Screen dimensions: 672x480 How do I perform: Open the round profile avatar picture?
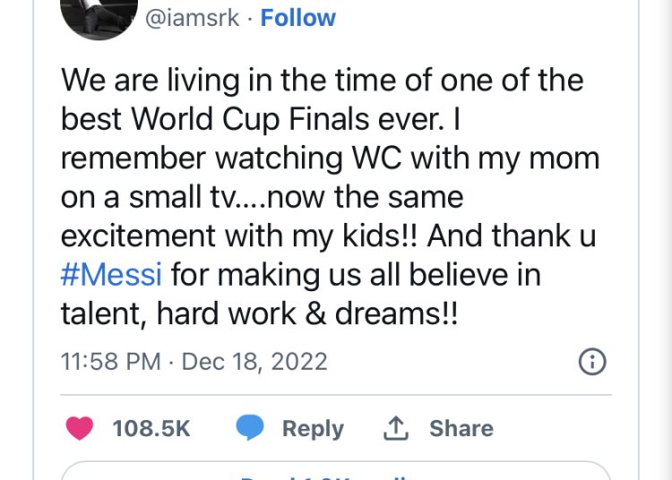pyautogui.click(x=99, y=17)
